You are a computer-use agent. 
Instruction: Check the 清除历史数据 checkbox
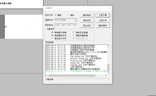74,32
